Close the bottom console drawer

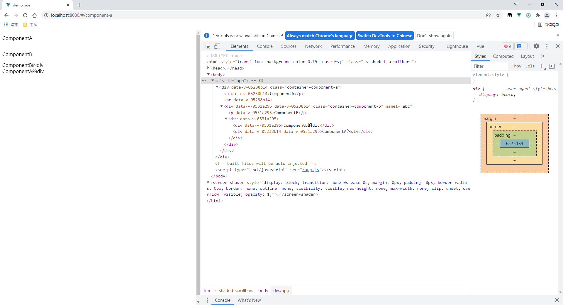(x=557, y=300)
